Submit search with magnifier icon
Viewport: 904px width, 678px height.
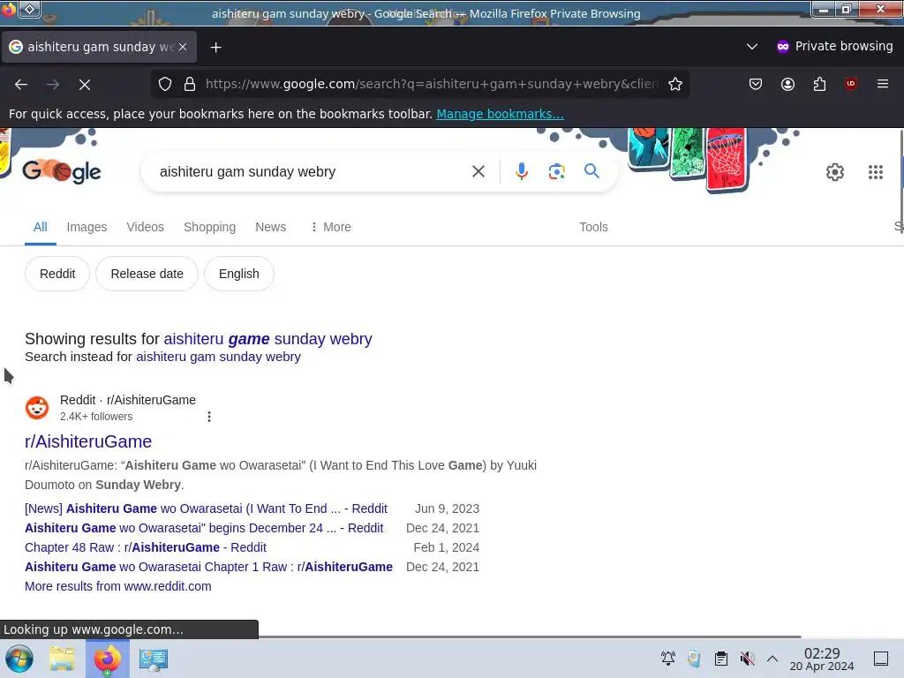pos(591,171)
